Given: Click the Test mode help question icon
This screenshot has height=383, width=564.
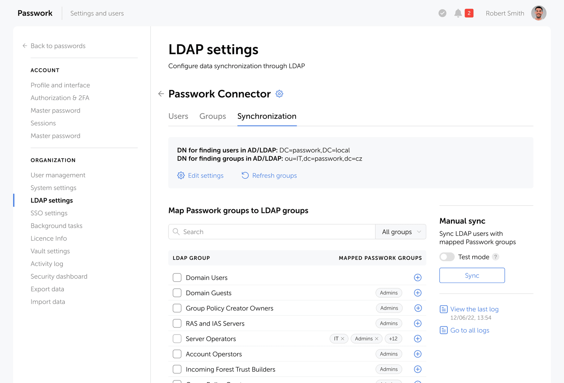Looking at the screenshot, I should (496, 257).
